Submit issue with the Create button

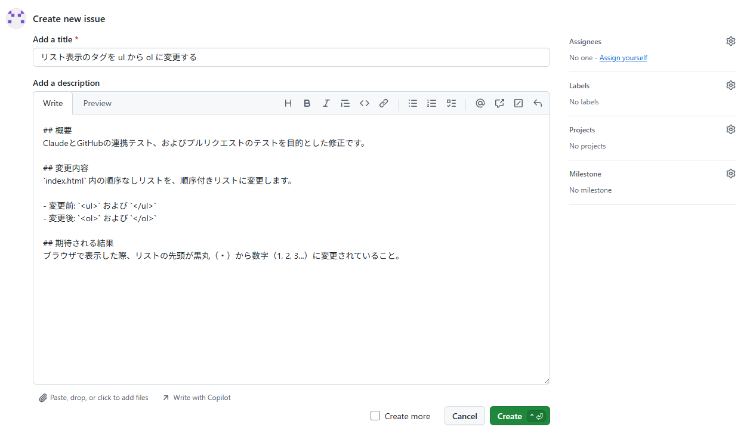pyautogui.click(x=520, y=416)
